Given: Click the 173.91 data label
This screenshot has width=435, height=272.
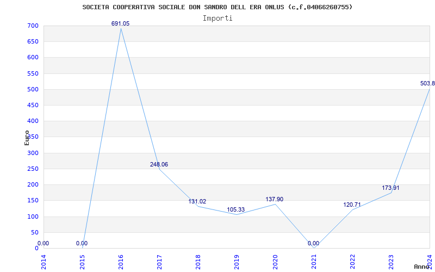Looking at the screenshot, I should pyautogui.click(x=390, y=188).
